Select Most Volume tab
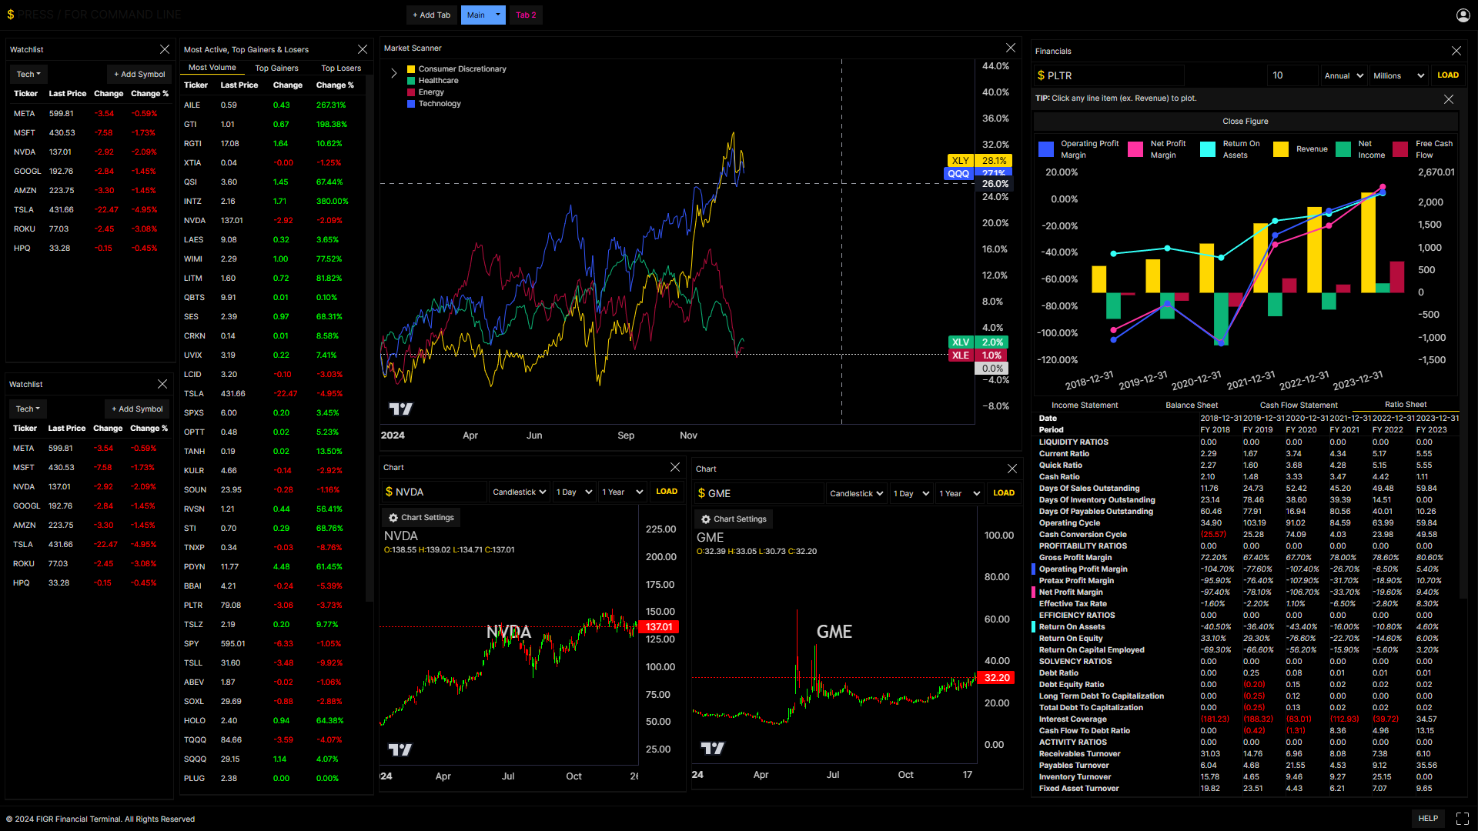 coord(212,68)
